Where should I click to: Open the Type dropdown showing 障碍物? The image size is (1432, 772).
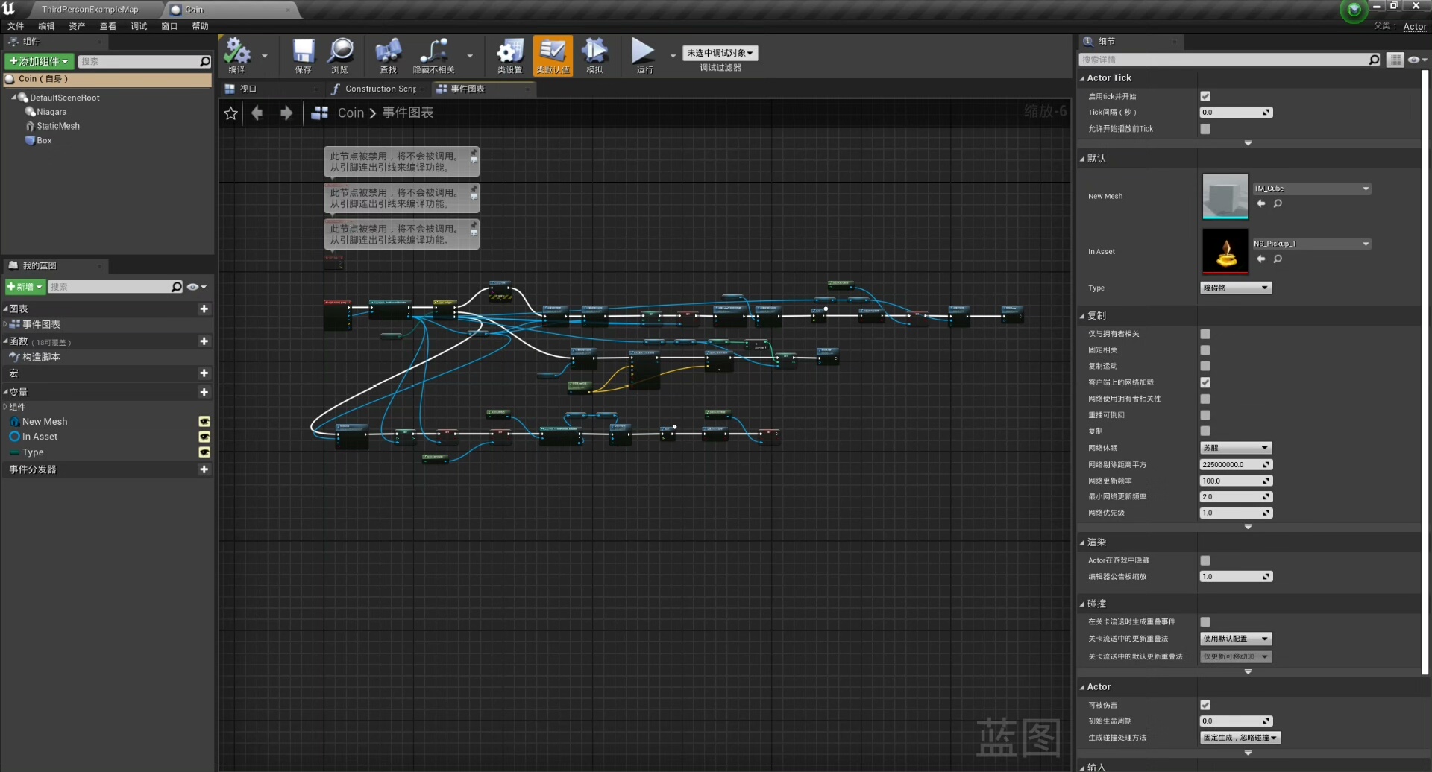(x=1236, y=288)
